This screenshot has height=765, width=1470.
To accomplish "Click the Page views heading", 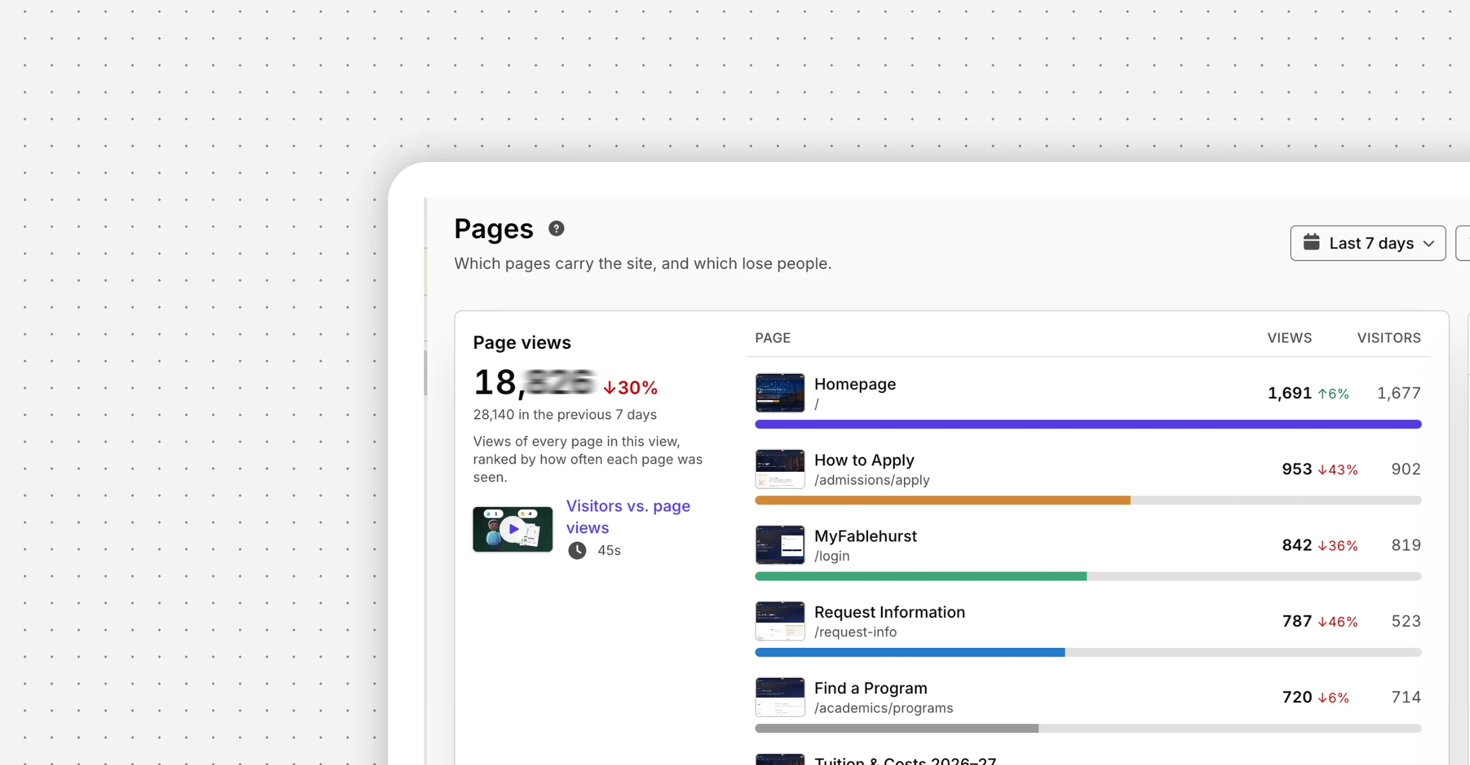I will [522, 342].
